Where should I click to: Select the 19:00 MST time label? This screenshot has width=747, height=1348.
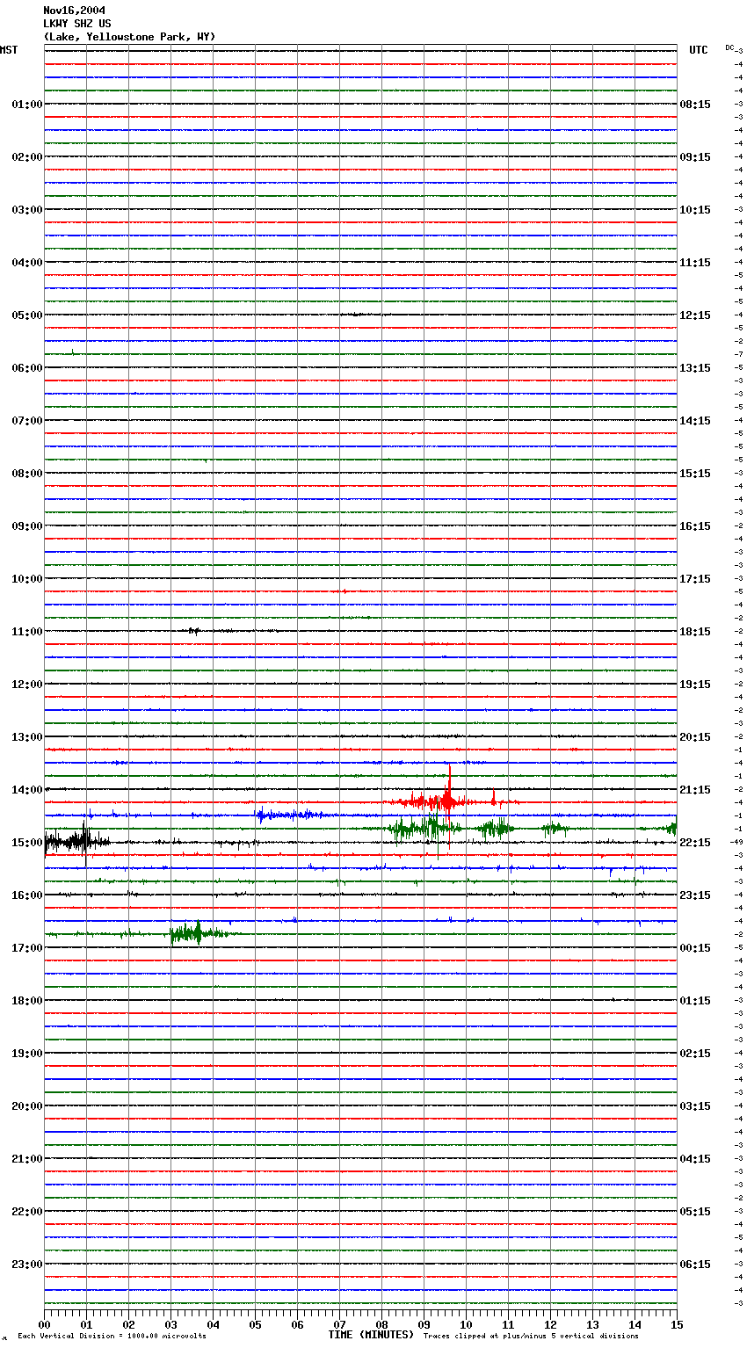click(27, 1054)
